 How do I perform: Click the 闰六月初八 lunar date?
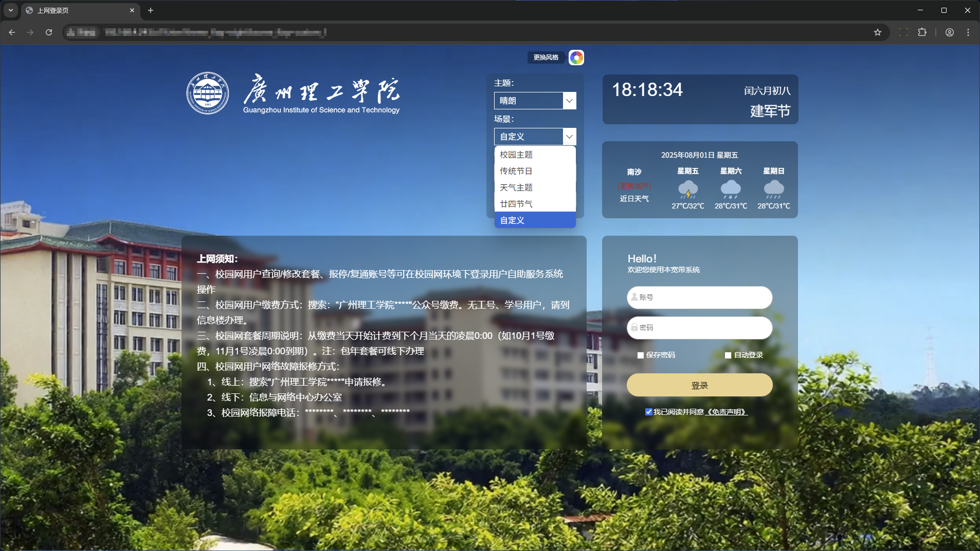[x=767, y=91]
